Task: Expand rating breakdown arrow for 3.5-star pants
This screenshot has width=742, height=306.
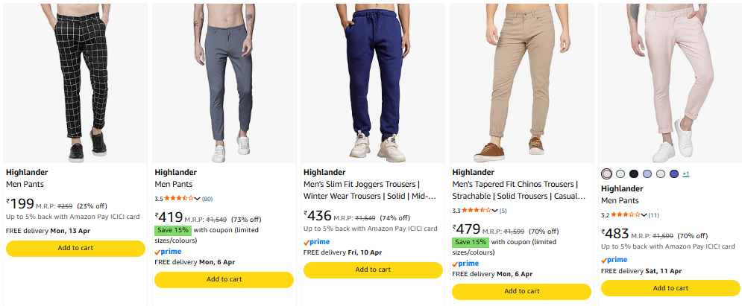Action: pyautogui.click(x=198, y=199)
